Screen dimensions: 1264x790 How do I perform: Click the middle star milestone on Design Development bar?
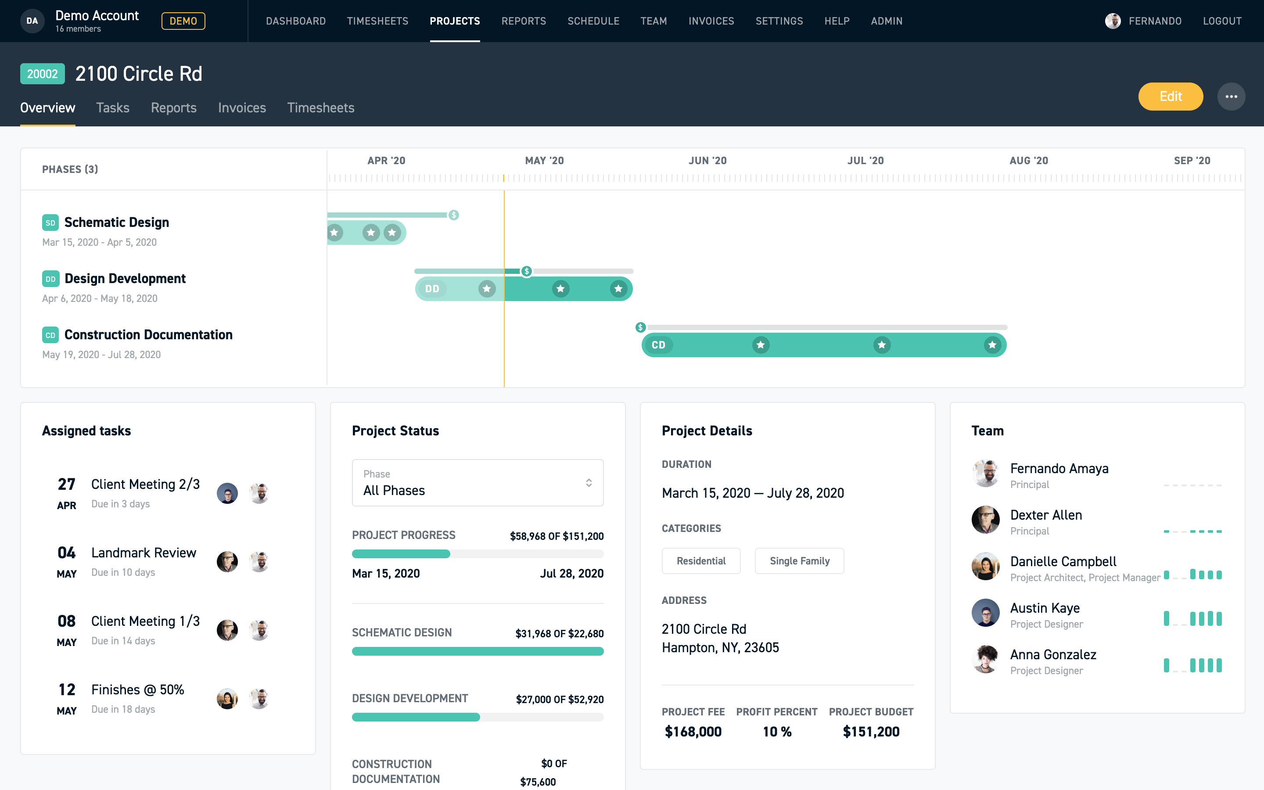coord(560,289)
